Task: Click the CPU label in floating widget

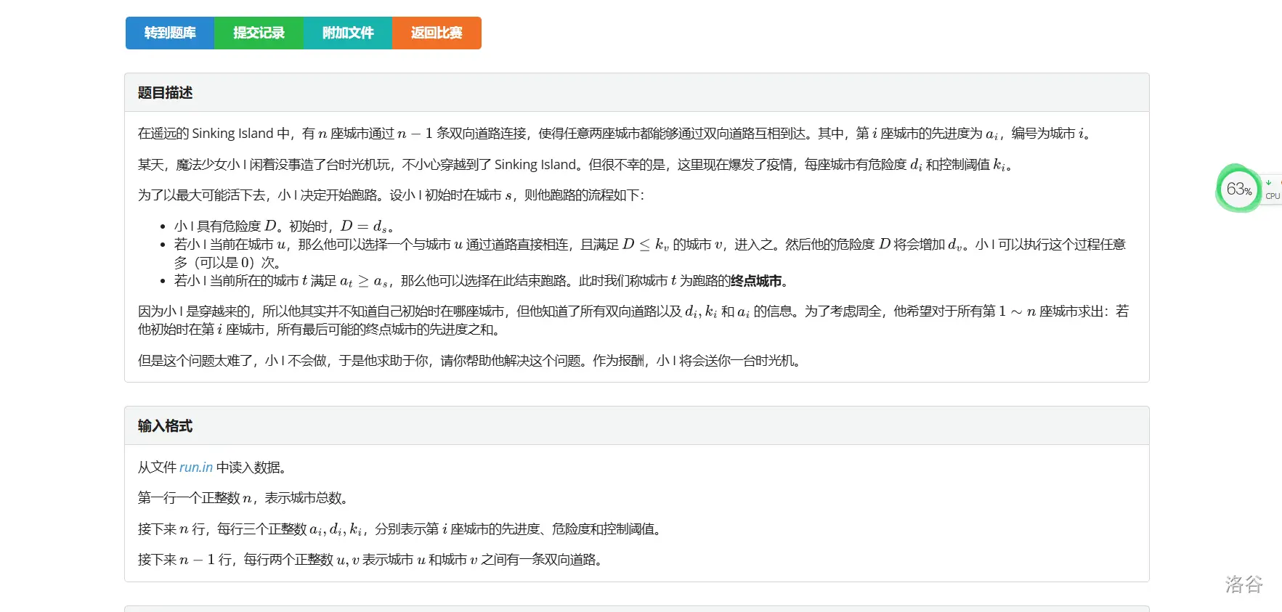Action: coord(1273,196)
